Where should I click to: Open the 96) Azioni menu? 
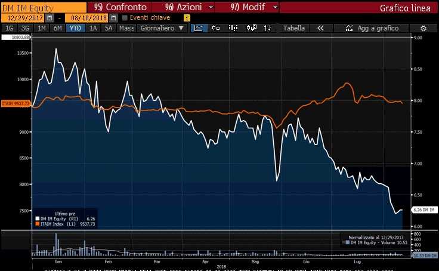pyautogui.click(x=183, y=7)
